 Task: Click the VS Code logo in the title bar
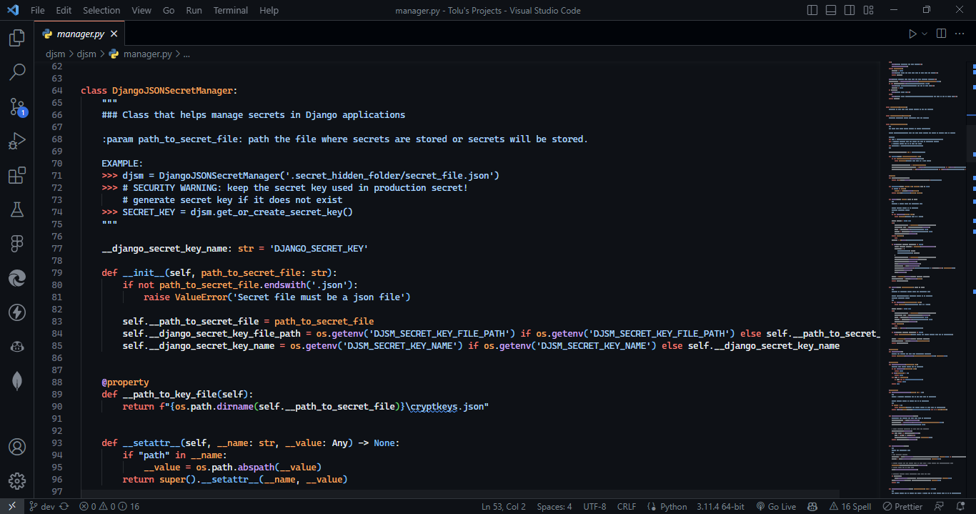[x=12, y=10]
